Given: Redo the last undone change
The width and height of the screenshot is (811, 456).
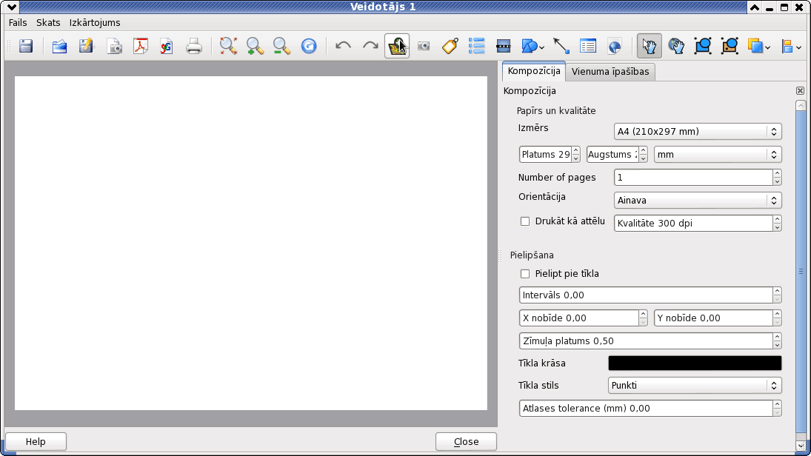Looking at the screenshot, I should 370,47.
